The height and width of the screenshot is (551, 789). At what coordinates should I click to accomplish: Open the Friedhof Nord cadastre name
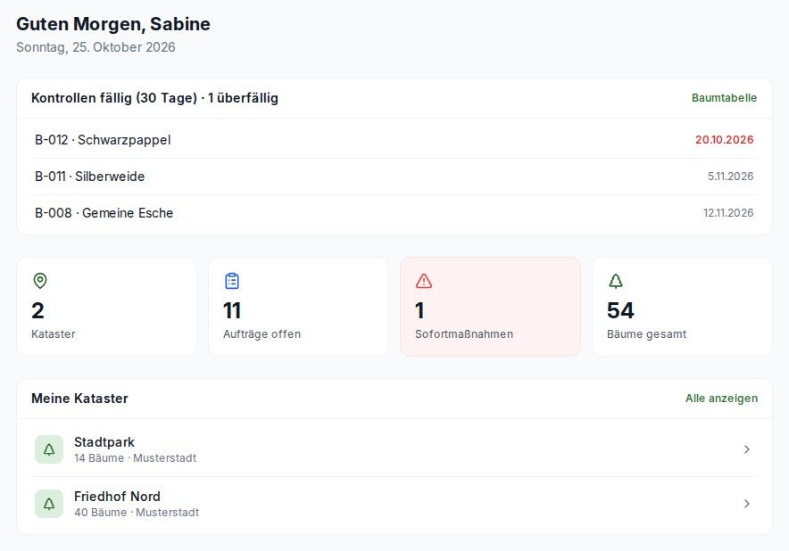click(117, 497)
